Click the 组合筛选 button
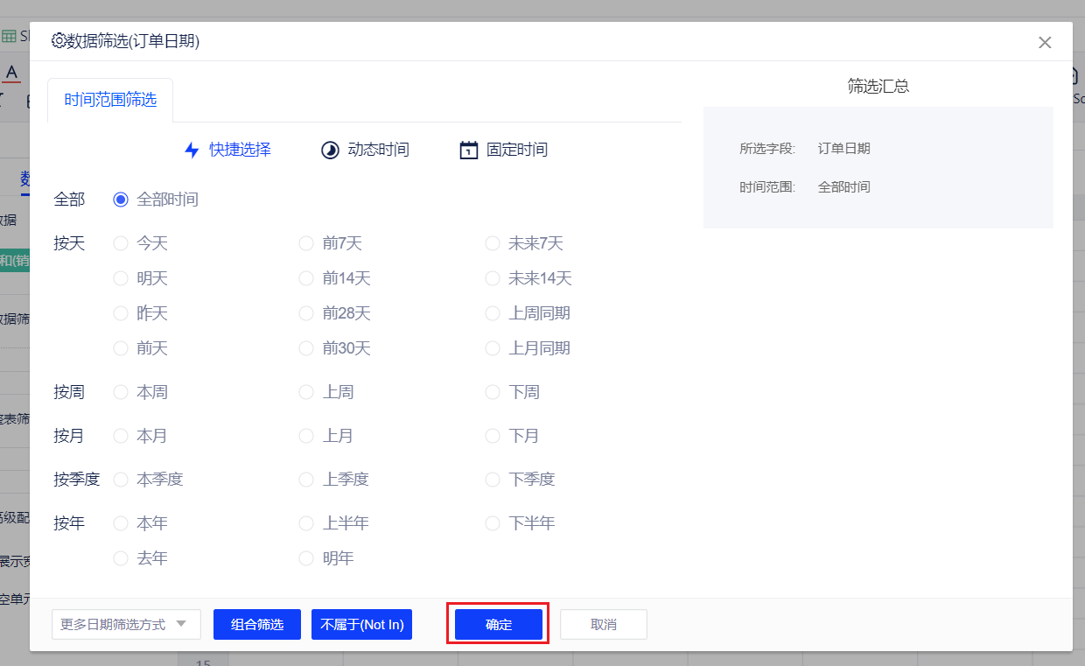 (257, 624)
